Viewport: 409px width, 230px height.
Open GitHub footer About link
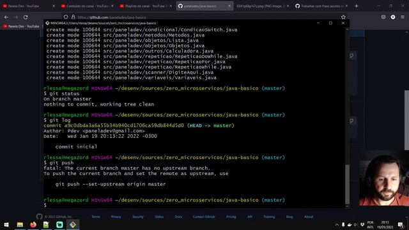pyautogui.click(x=309, y=217)
